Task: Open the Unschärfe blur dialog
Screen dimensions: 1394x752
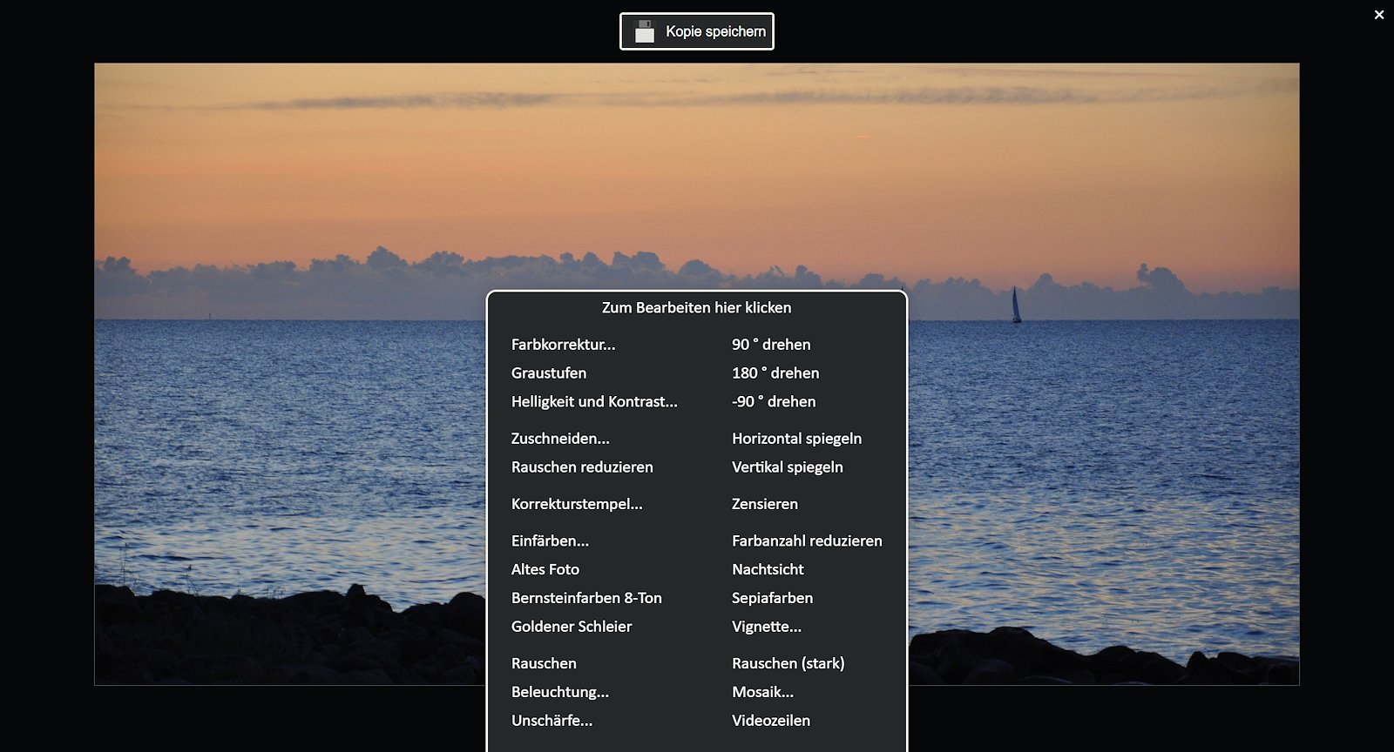Action: 552,721
